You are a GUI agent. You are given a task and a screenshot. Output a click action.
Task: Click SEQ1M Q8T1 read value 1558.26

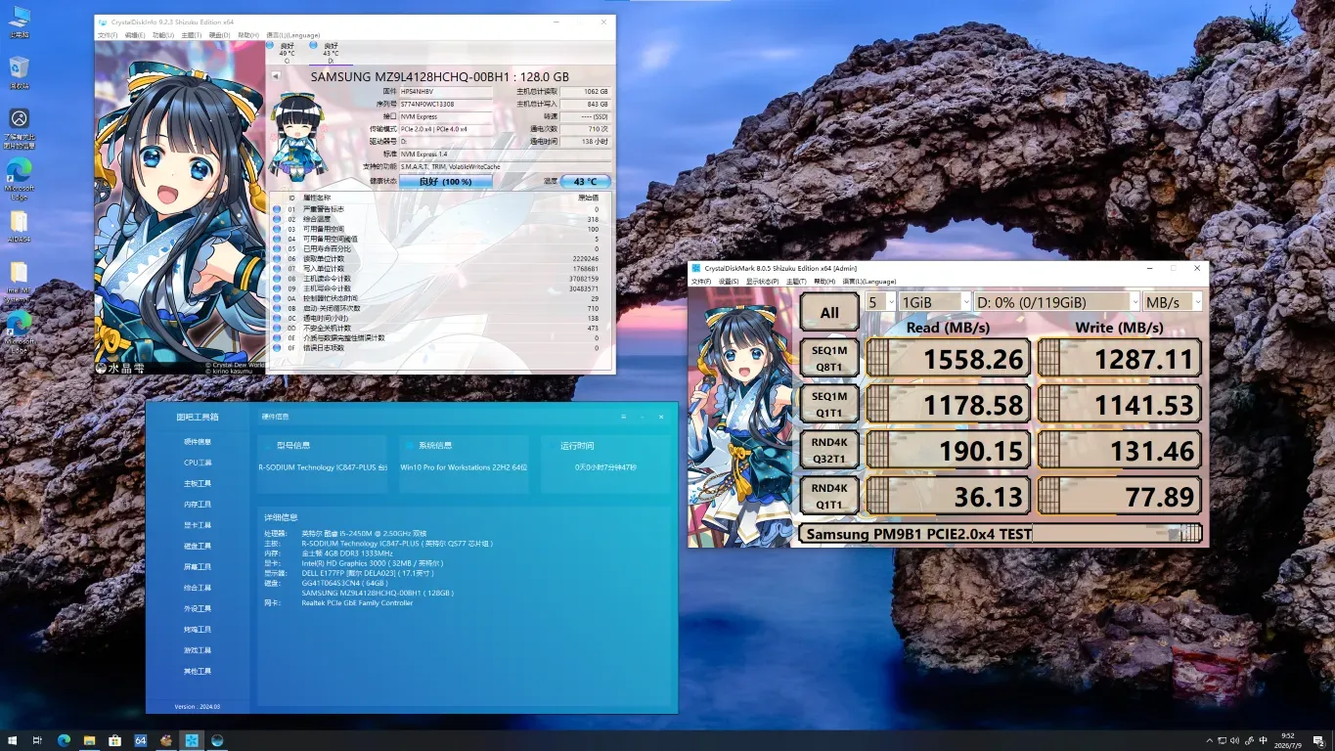(947, 358)
